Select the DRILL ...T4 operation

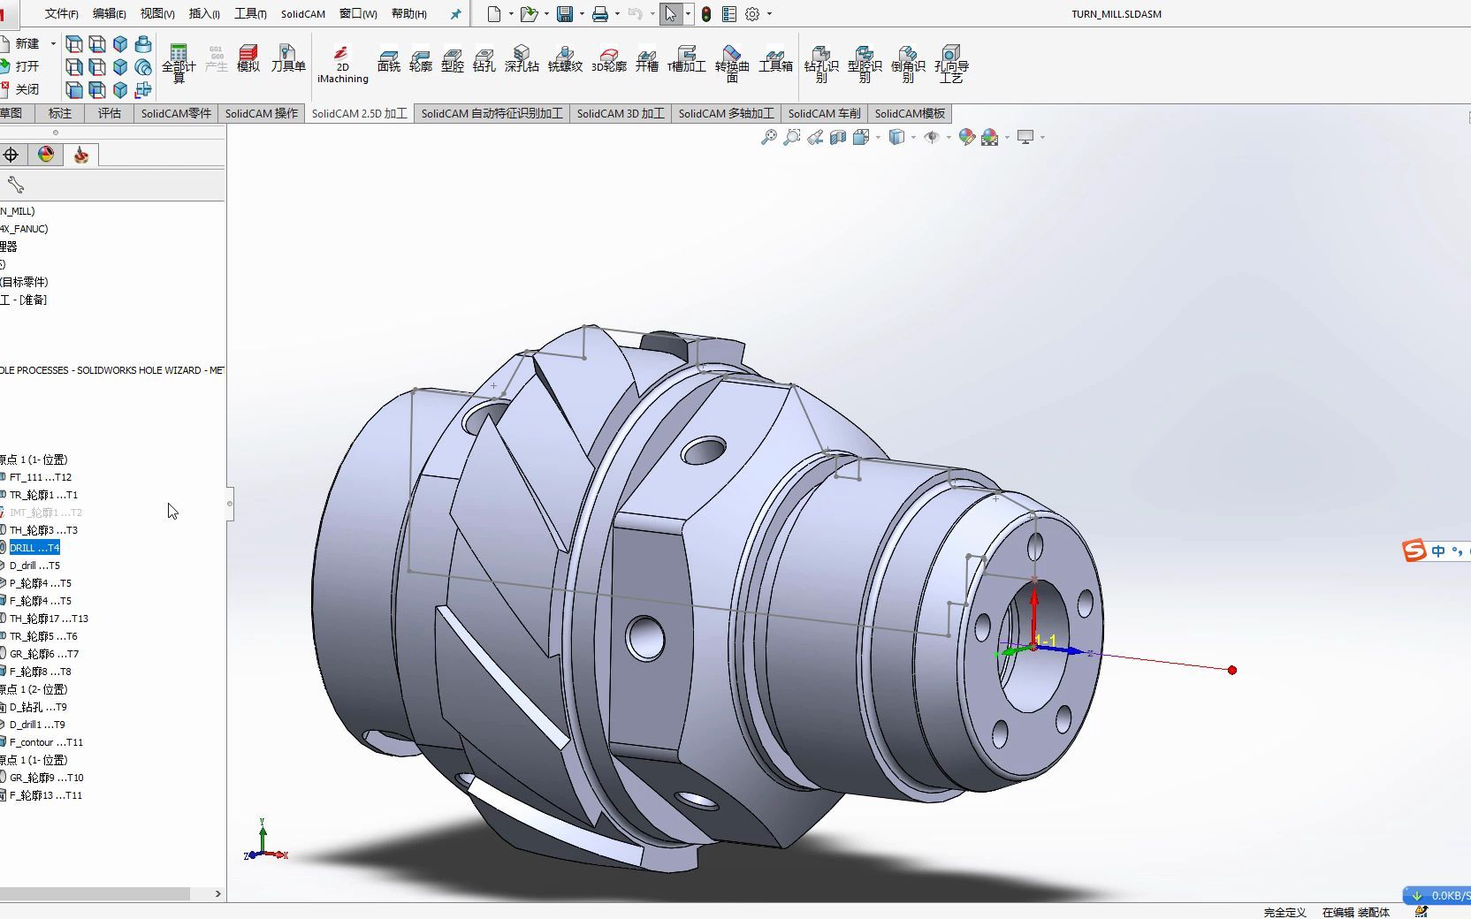point(34,548)
